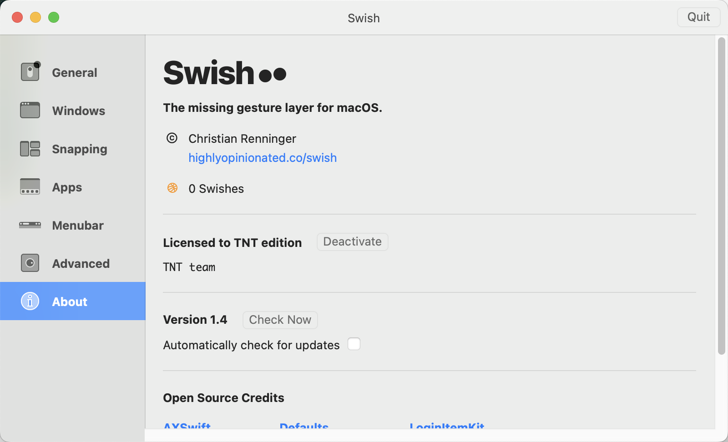Go to the Apps label tab

[67, 187]
